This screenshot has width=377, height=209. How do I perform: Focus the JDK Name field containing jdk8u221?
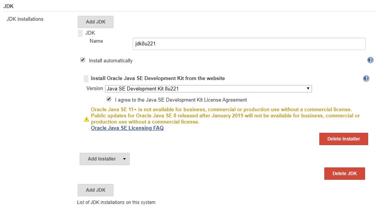(x=249, y=44)
